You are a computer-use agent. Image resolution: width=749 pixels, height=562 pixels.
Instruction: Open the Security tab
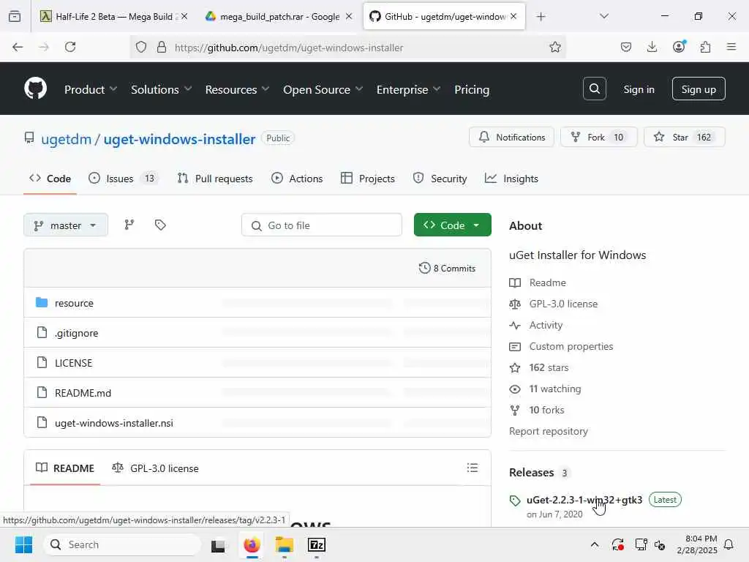coord(440,179)
